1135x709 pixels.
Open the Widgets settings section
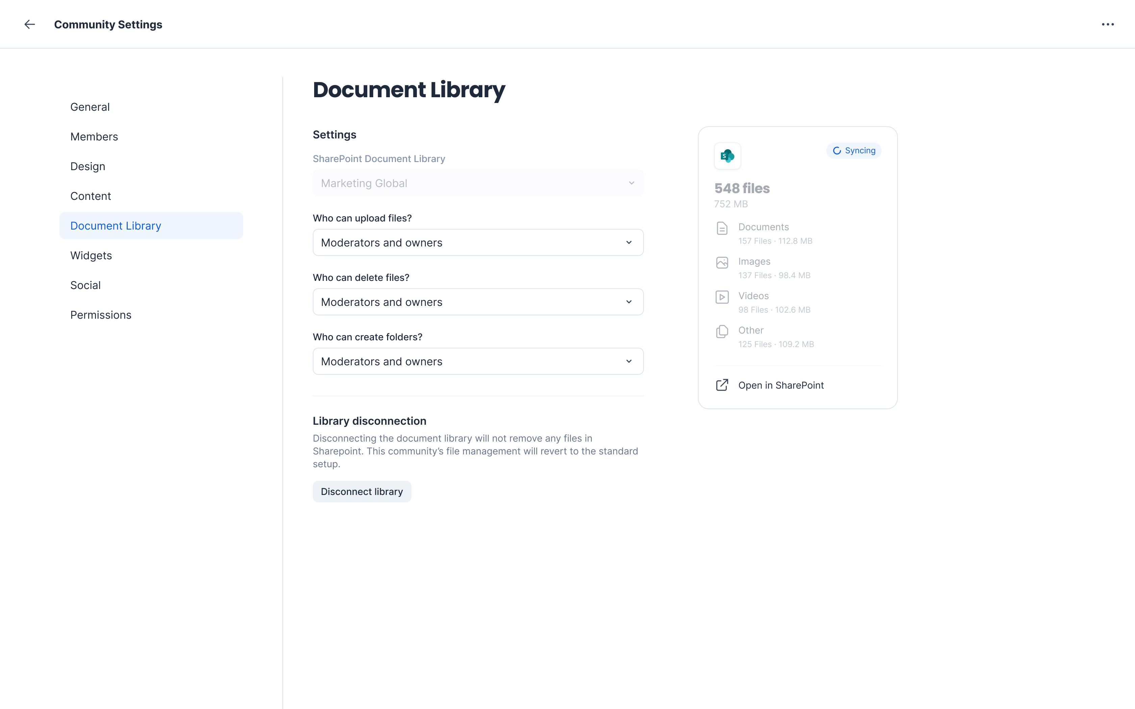pyautogui.click(x=91, y=256)
